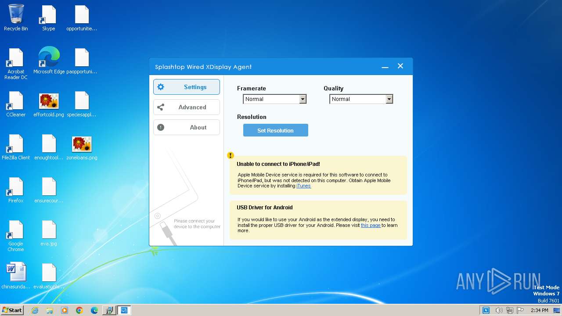The image size is (562, 316).
Task: Open the Windows Start menu
Action: click(12, 310)
